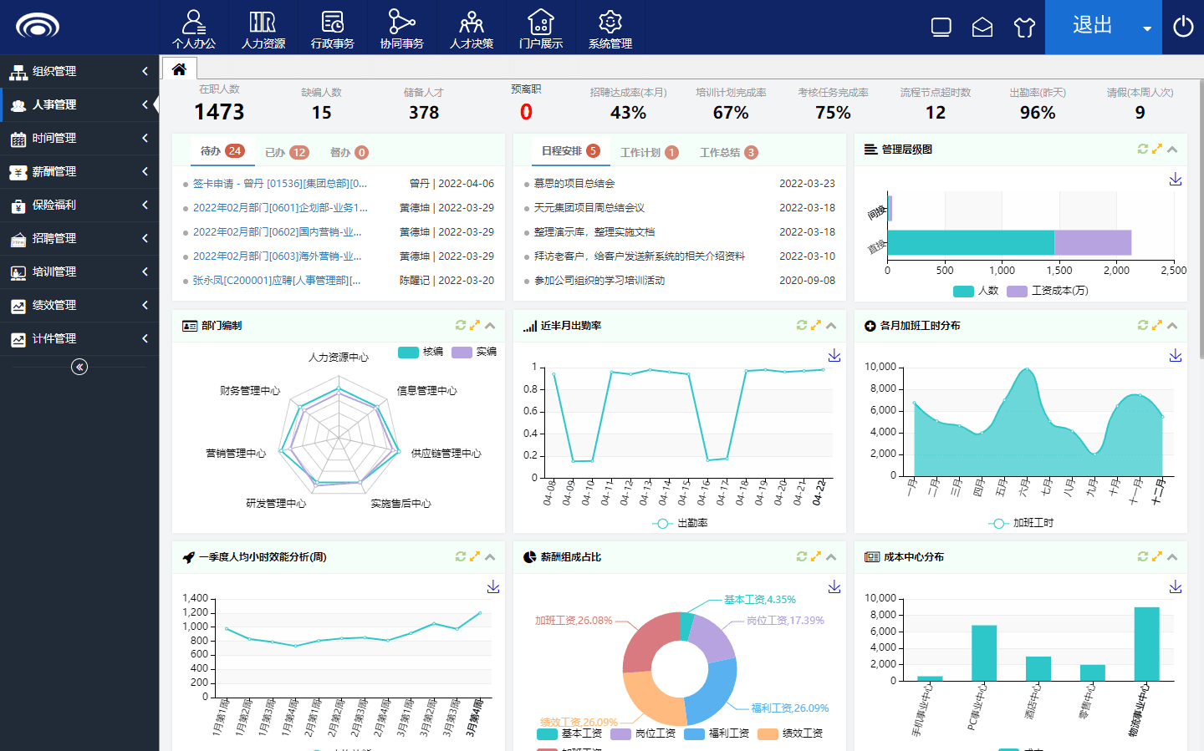Viewport: 1204px width, 751px height.
Task: Open the 签卡申请 曾丹 todo link
Action: coord(280,183)
